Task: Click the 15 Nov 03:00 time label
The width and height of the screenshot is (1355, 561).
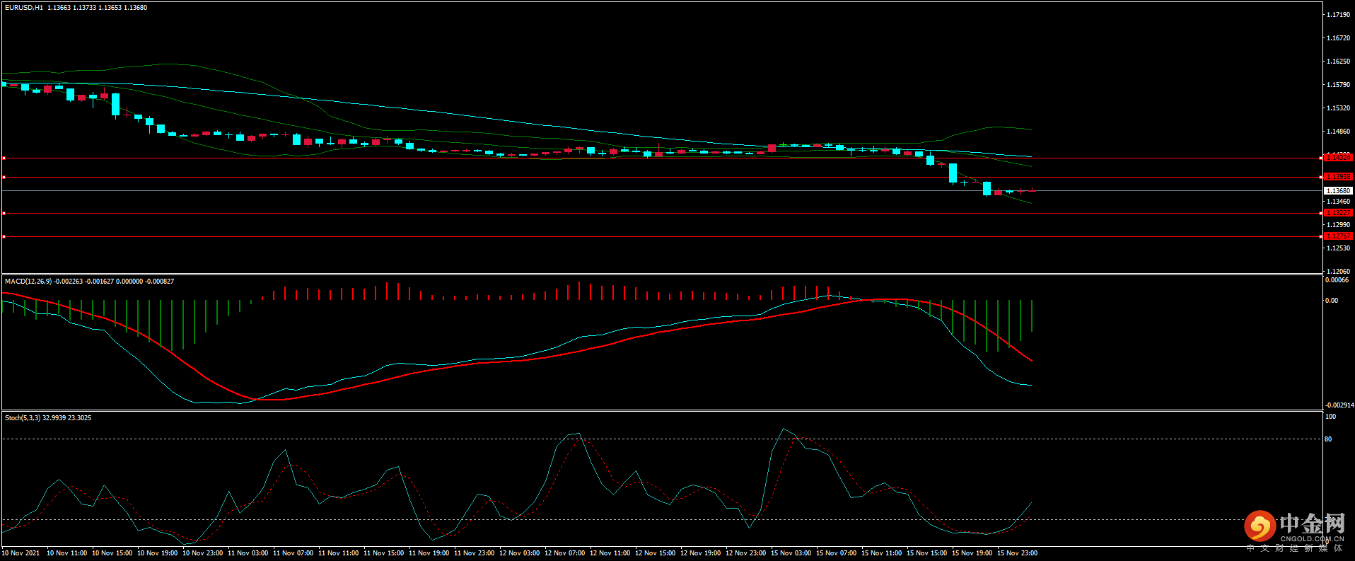Action: pyautogui.click(x=791, y=553)
